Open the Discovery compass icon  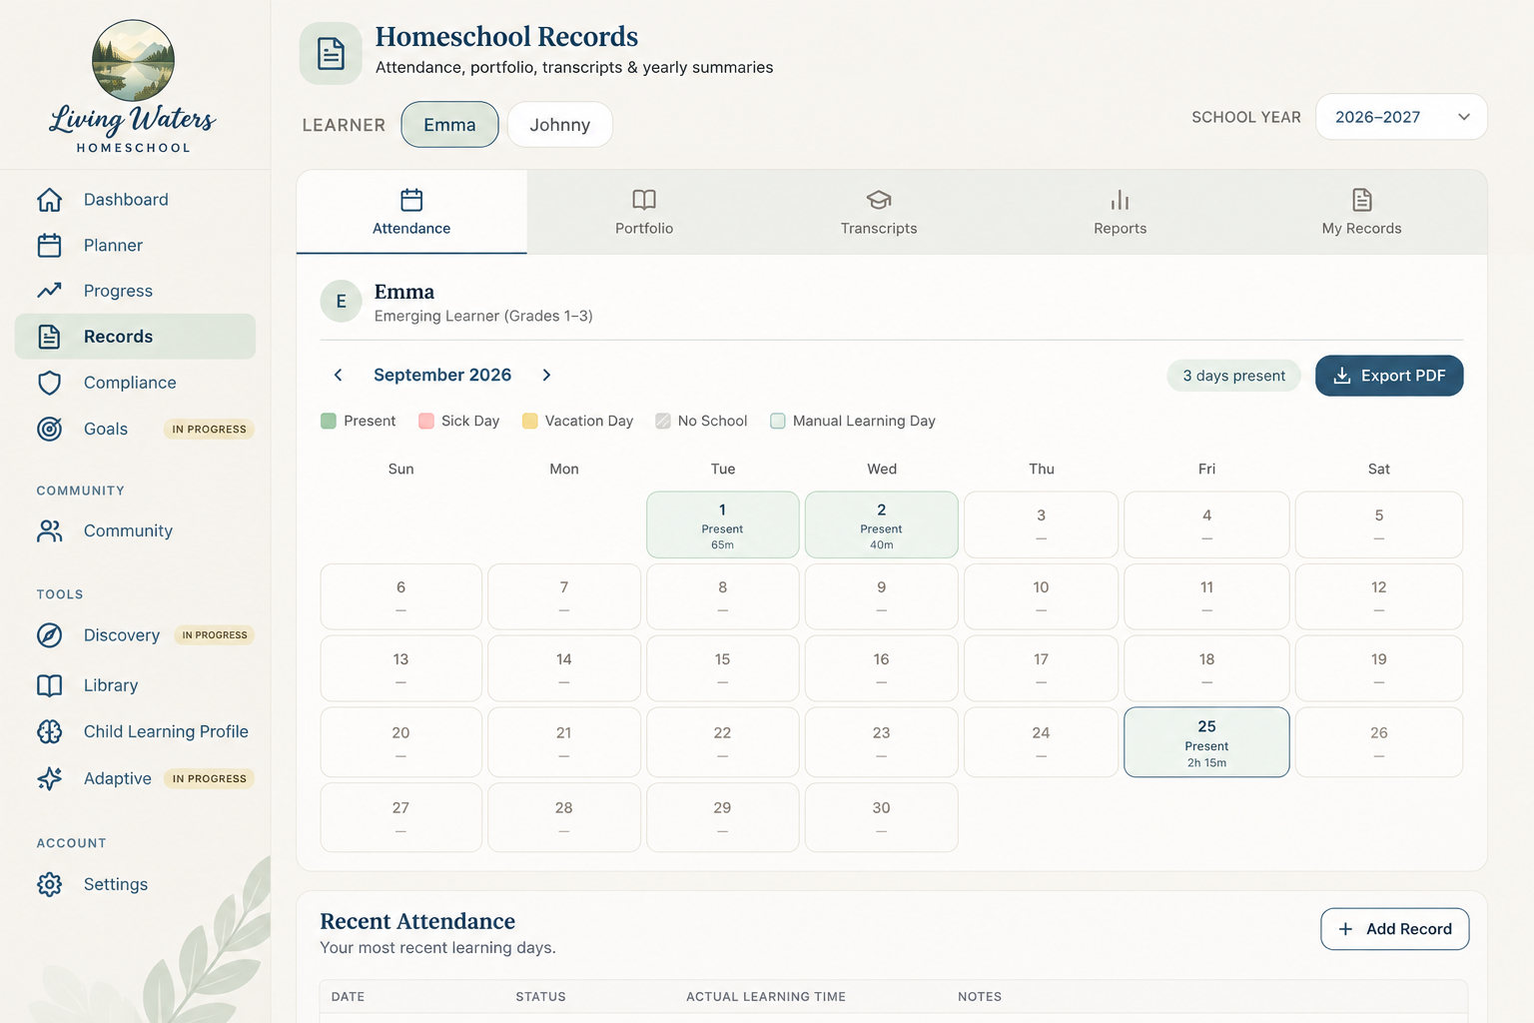[49, 635]
